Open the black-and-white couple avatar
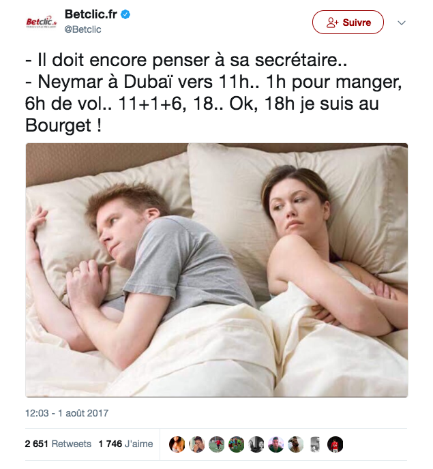 (256, 444)
